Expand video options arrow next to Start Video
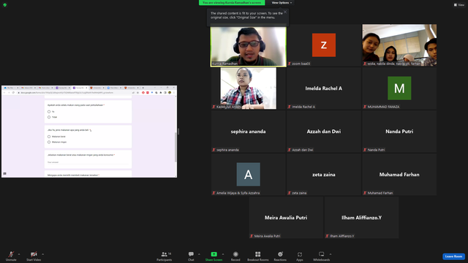 tap(43, 254)
